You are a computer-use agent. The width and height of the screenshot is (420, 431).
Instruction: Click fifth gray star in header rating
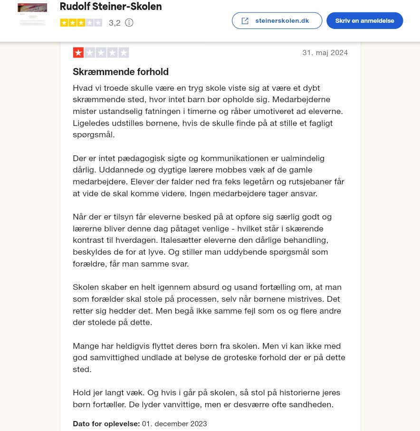click(97, 23)
